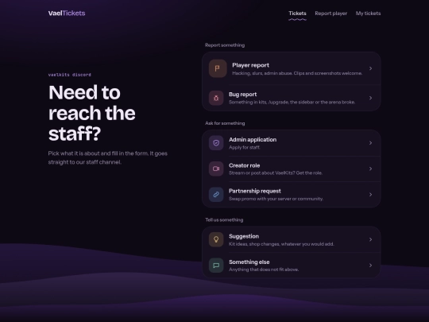Click the 'Report something' section label
The image size is (429, 322).
[225, 45]
